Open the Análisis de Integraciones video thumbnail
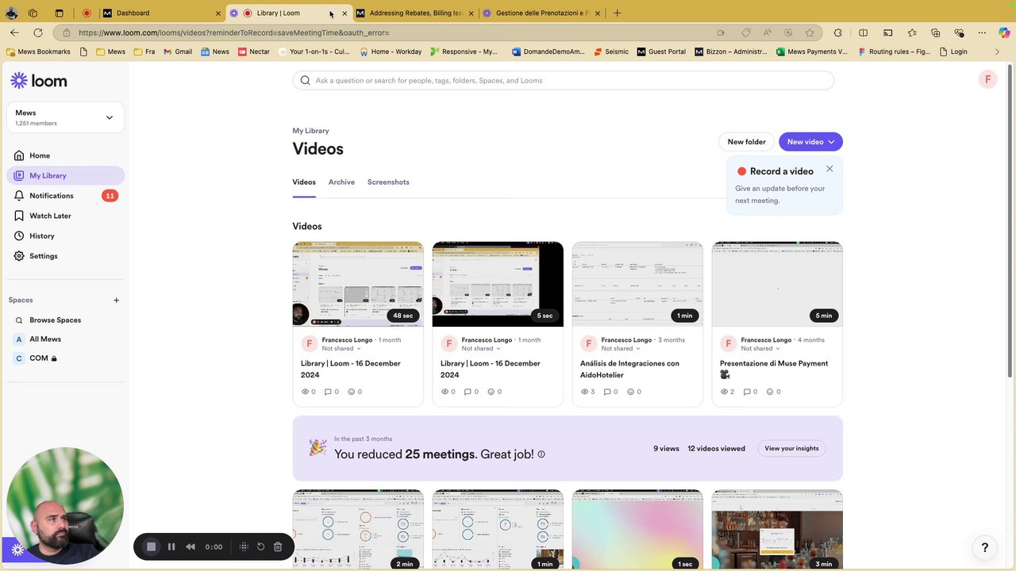The image size is (1016, 571). pyautogui.click(x=637, y=284)
